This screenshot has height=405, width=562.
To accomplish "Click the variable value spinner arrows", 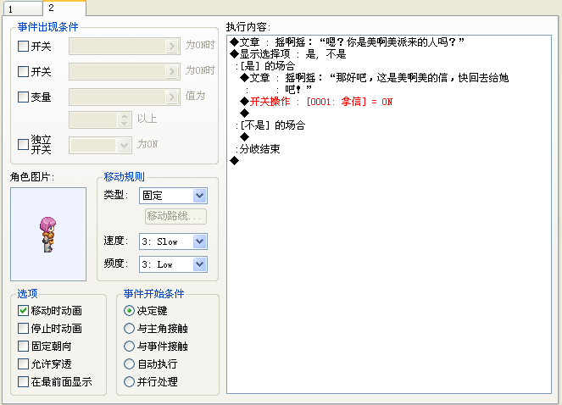I will tap(124, 120).
